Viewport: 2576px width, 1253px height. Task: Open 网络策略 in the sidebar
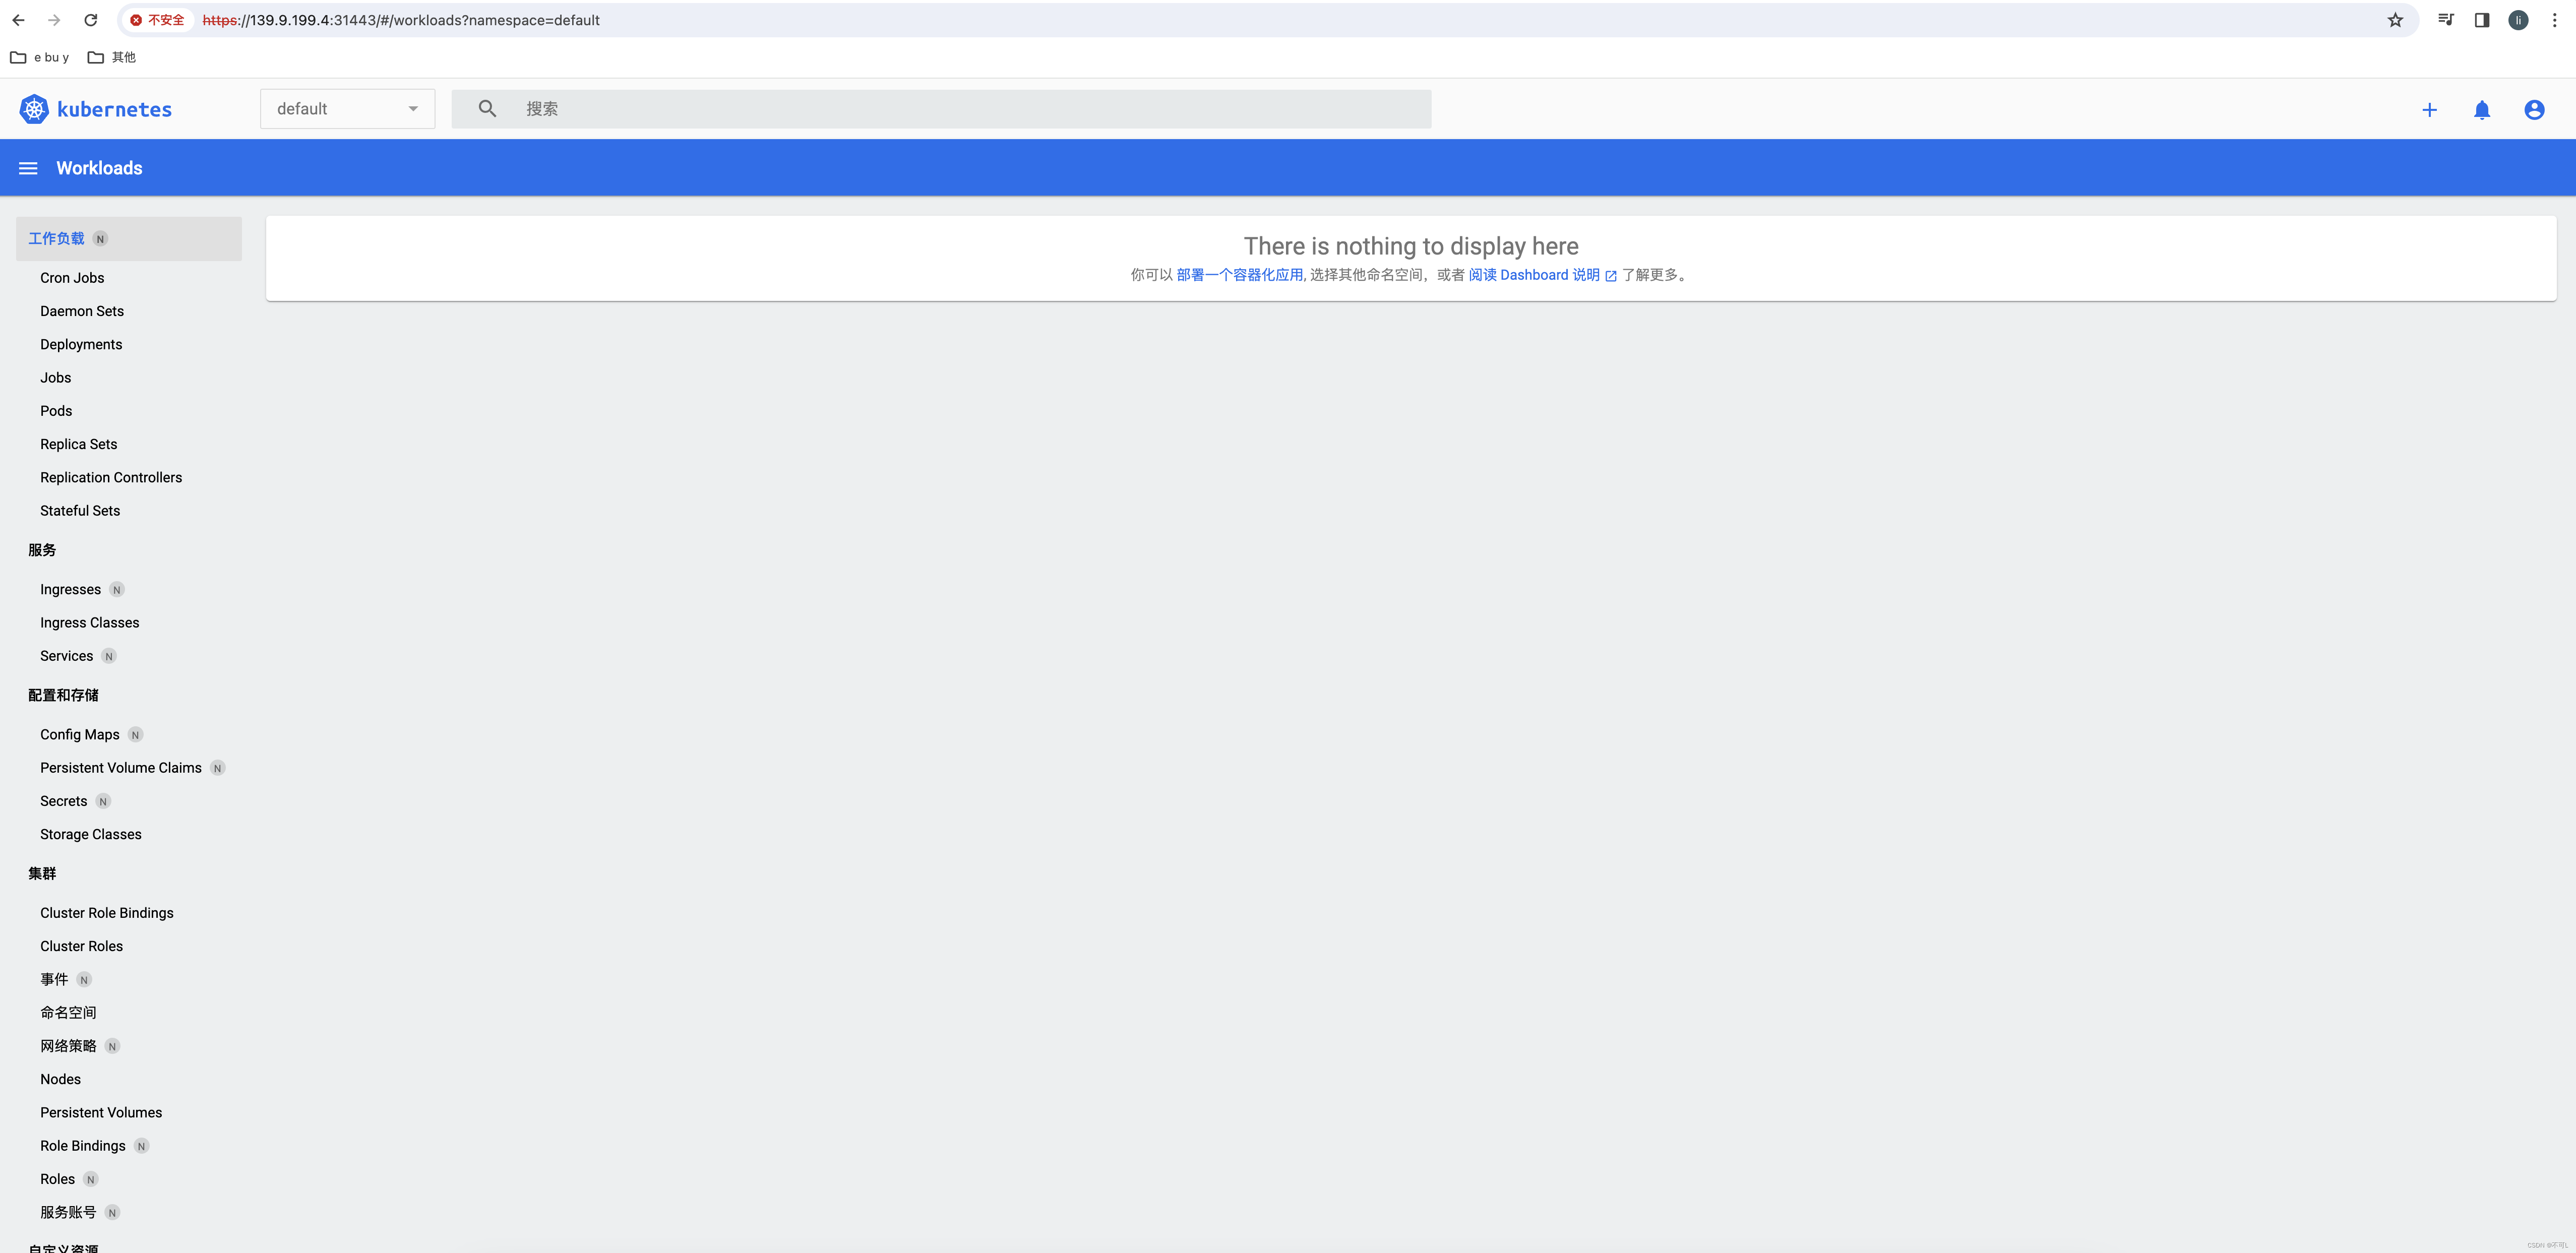(x=68, y=1046)
